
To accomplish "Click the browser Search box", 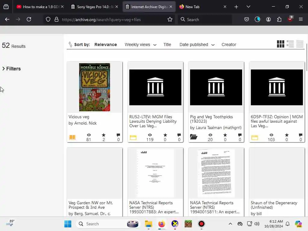I will pos(205,20).
